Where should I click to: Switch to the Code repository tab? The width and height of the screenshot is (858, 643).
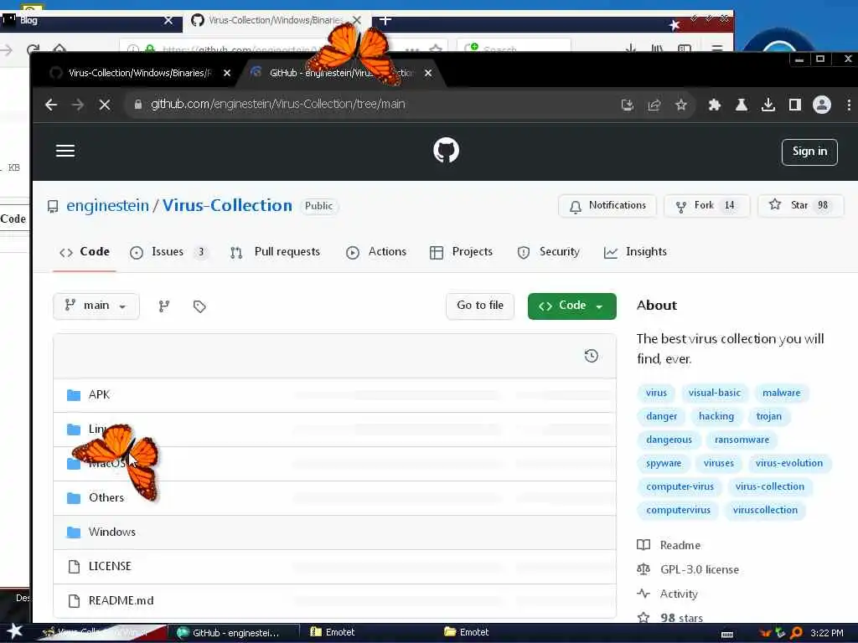pyautogui.click(x=85, y=252)
